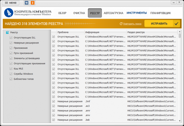Disable the Службы Windows category checkbox
Image resolution: width=184 pixels, height=126 pixels.
click(x=11, y=74)
